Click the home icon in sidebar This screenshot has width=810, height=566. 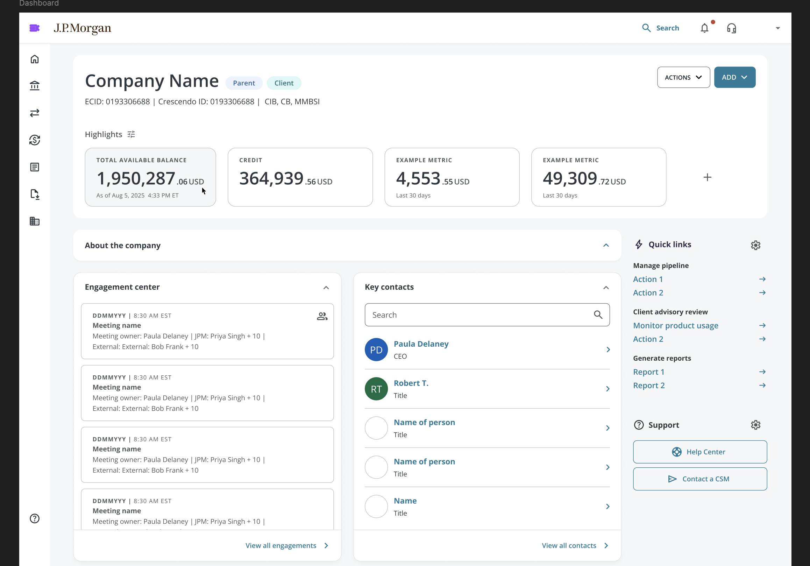click(35, 59)
